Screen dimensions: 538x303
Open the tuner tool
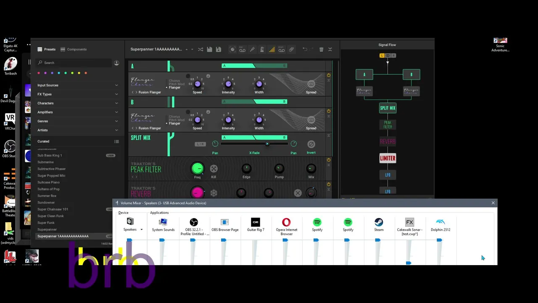pyautogui.click(x=253, y=49)
